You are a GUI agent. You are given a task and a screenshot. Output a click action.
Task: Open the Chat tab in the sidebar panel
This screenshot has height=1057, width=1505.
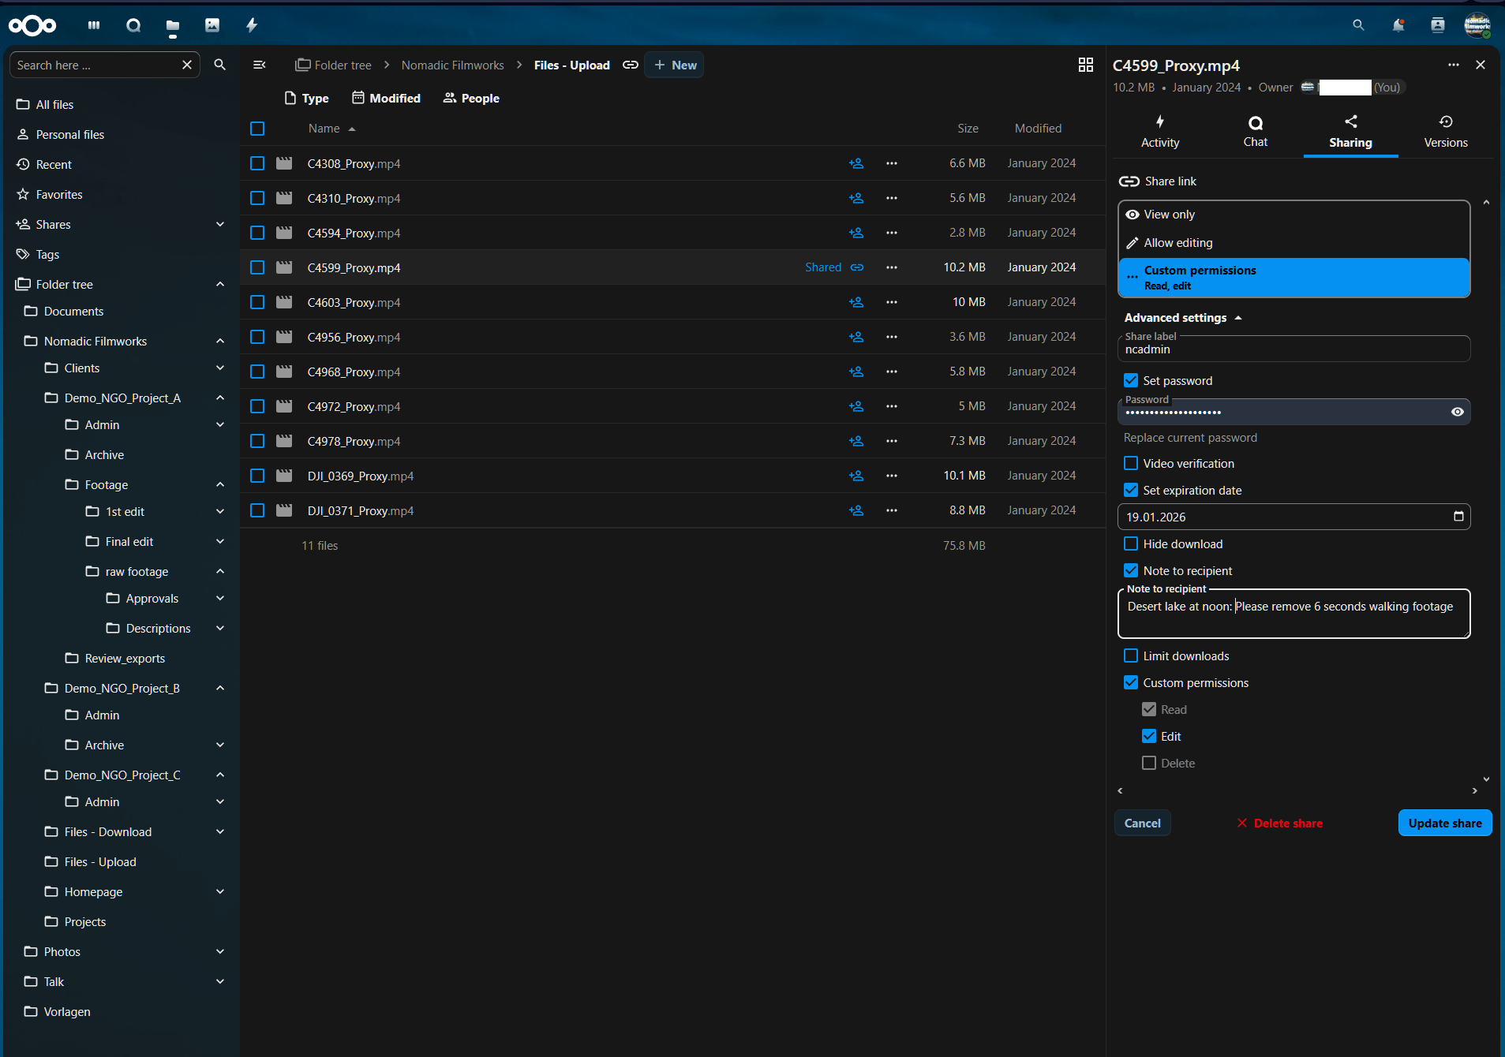pos(1254,131)
